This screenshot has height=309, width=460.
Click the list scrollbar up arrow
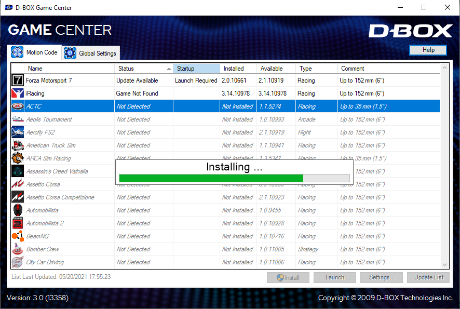(x=444, y=68)
